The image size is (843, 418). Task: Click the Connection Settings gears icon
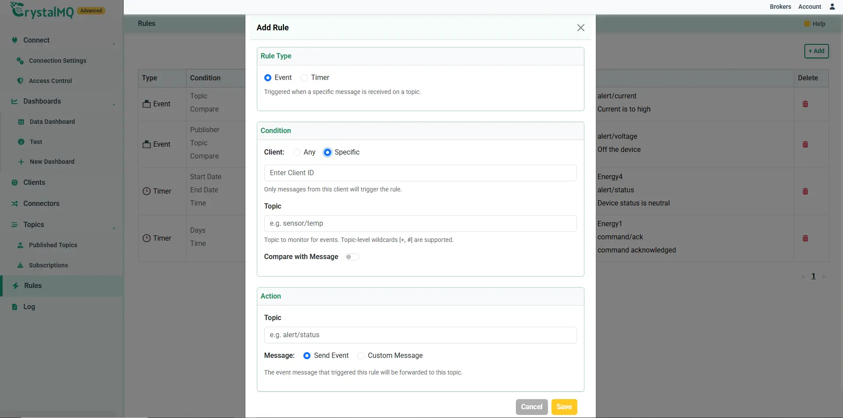click(20, 61)
